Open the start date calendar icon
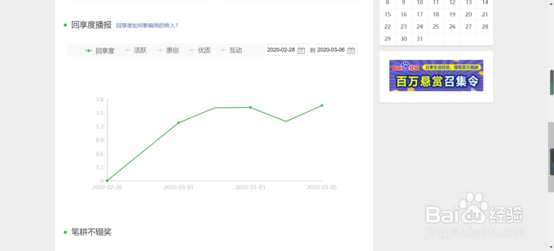This screenshot has height=251, width=554. point(301,50)
